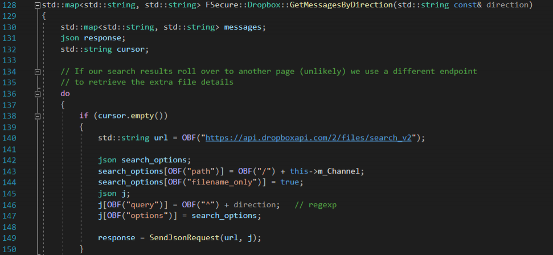The height and width of the screenshot is (255, 553).
Task: Click the GetMessagesByDirection function name
Action: pyautogui.click(x=341, y=5)
